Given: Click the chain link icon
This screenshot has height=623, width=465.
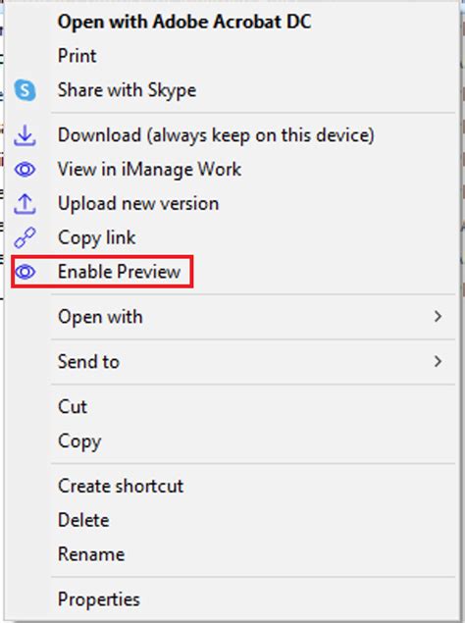Looking at the screenshot, I should [x=25, y=238].
